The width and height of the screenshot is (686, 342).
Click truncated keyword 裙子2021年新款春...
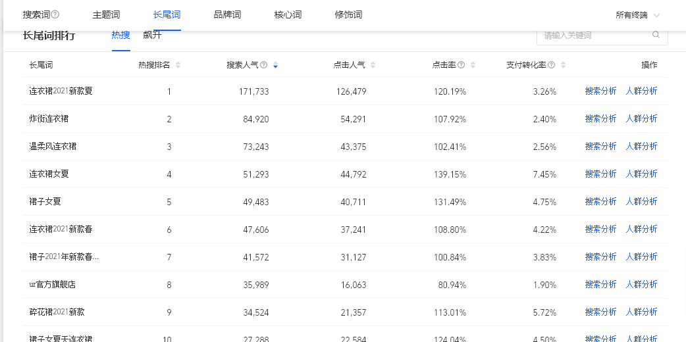64,256
